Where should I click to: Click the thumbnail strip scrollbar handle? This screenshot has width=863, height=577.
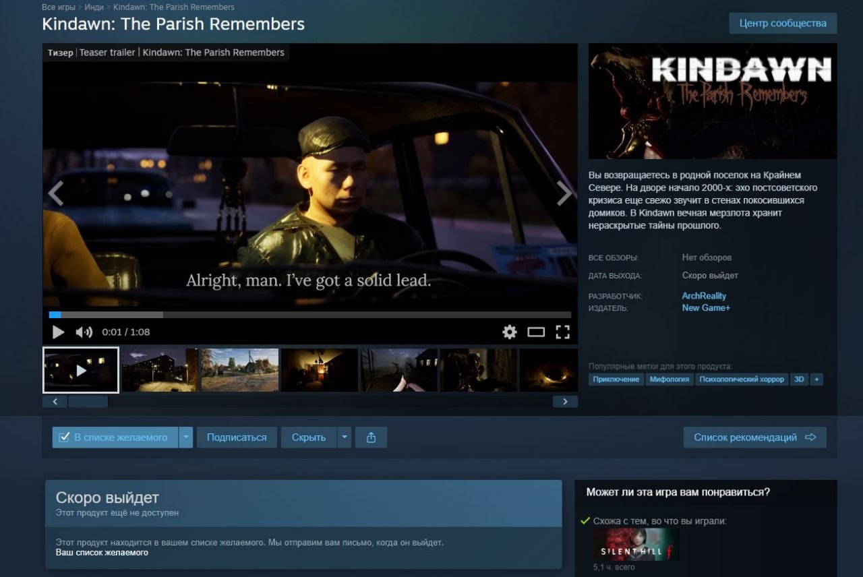(88, 402)
